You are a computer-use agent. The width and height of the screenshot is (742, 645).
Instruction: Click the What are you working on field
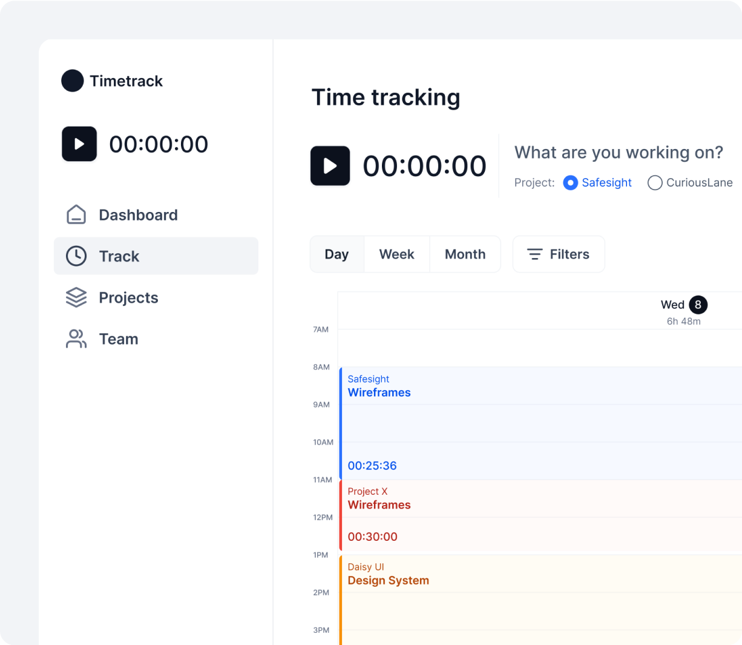tap(619, 153)
